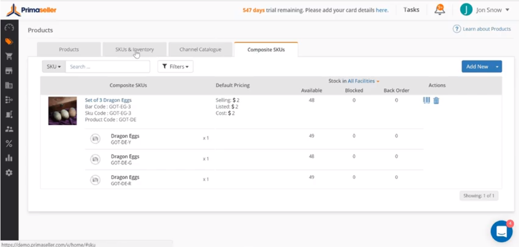Open the dashboard speedometer icon in sidebar
519x247 pixels.
point(9,28)
